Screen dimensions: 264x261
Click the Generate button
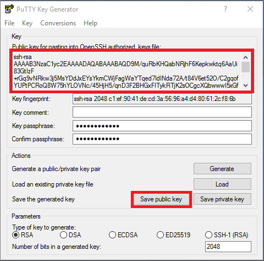click(x=222, y=168)
